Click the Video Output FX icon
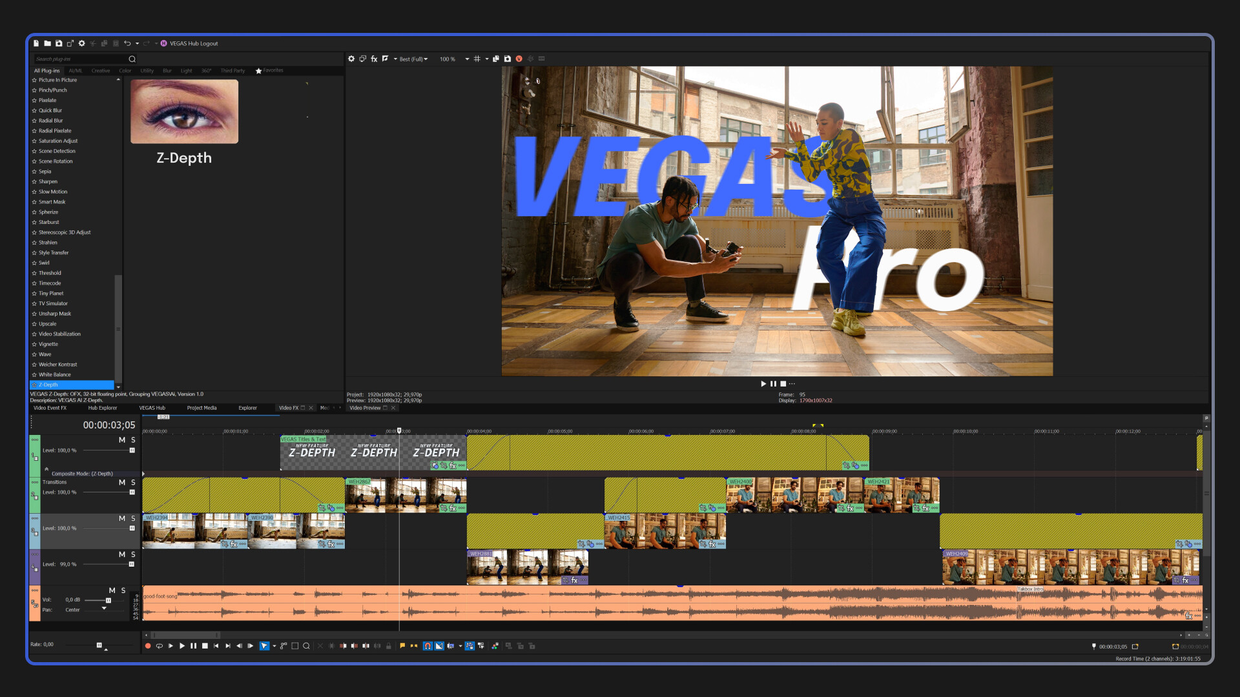Viewport: 1240px width, 697px height. click(374, 59)
